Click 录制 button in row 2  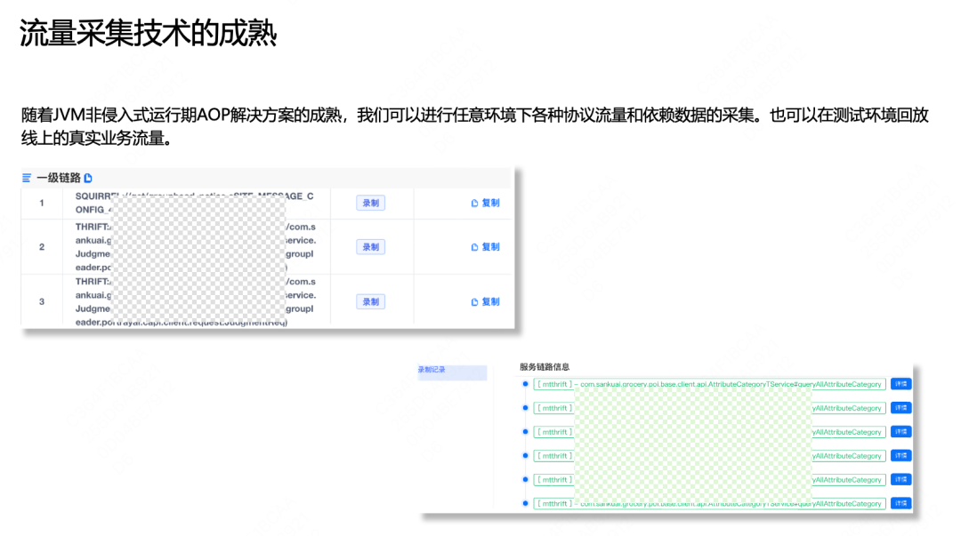click(x=371, y=247)
